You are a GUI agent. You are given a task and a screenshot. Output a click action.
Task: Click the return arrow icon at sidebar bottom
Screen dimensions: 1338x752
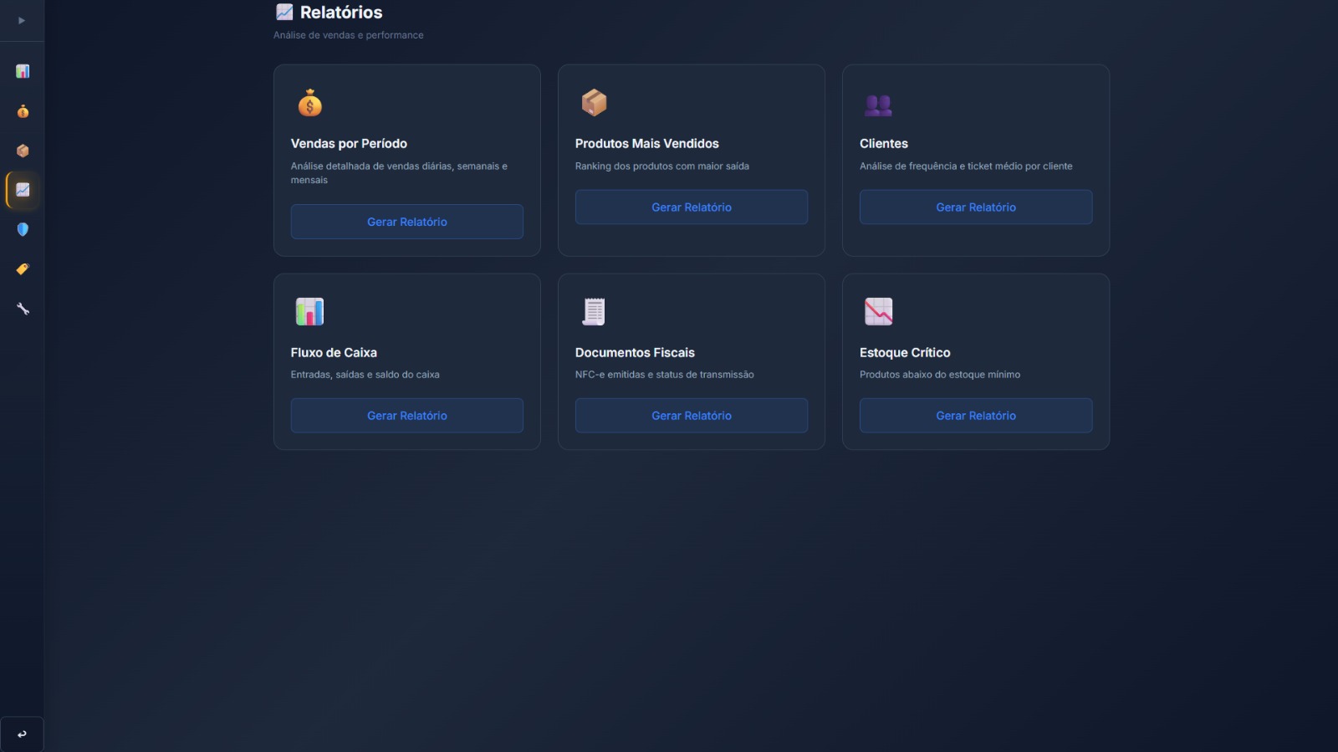point(22,734)
